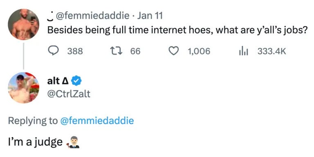The height and width of the screenshot is (157, 314).
Task: Open femmiedaddie's profile picture
Action: [x=23, y=24]
